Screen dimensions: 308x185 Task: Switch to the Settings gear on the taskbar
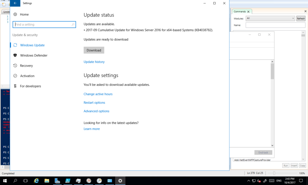click(120, 181)
